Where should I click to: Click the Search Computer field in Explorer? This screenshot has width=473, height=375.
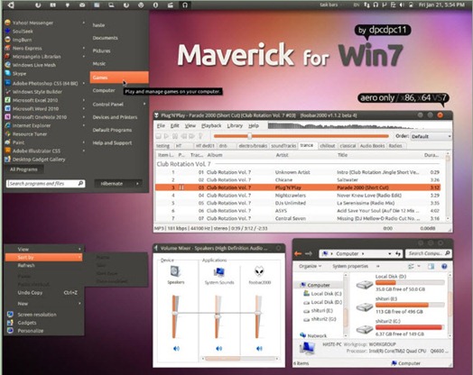(x=429, y=253)
